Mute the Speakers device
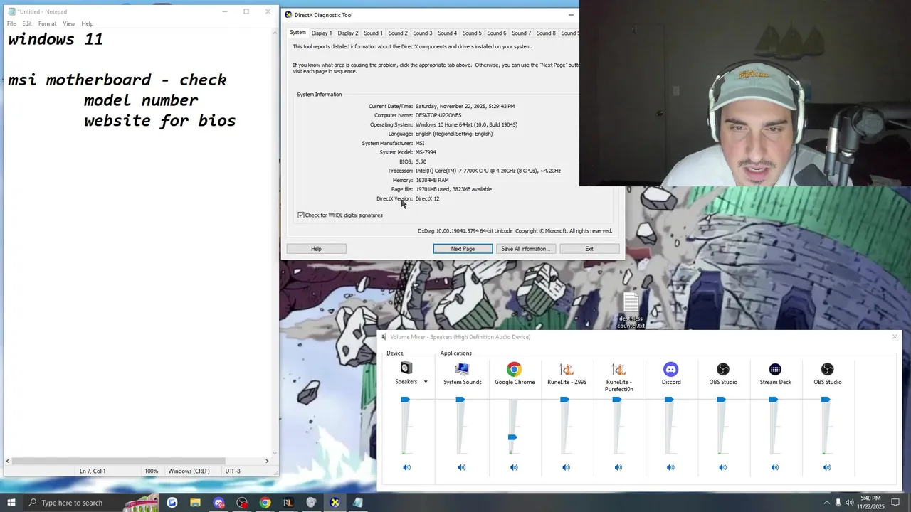 [x=406, y=467]
